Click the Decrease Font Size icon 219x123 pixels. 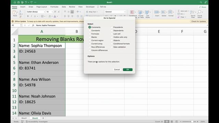59,12
